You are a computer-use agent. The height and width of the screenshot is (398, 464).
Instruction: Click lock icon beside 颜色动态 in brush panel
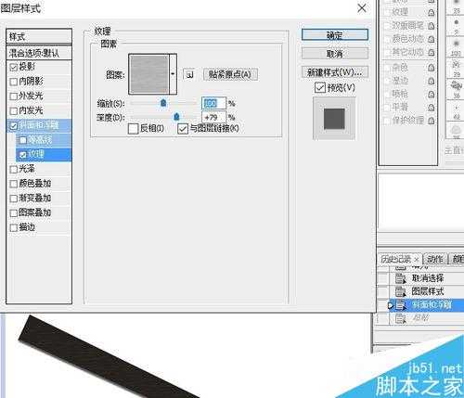pos(431,39)
